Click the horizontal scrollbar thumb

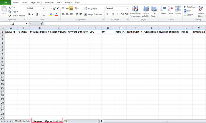(167, 121)
